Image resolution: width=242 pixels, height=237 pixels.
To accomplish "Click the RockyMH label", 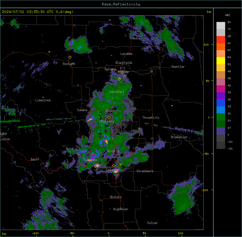I will 69,64.
